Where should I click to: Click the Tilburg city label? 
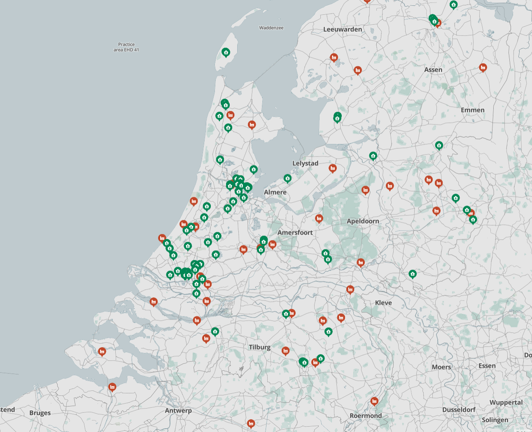point(259,347)
